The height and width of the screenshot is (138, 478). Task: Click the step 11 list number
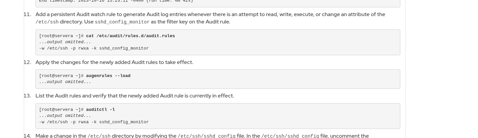[x=27, y=14]
